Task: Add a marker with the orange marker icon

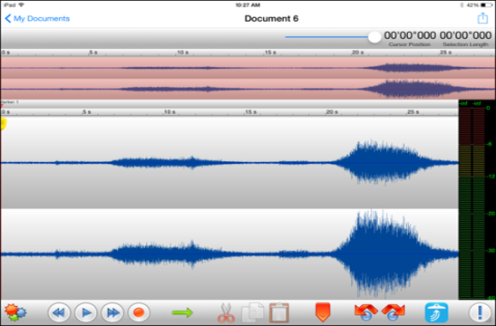Action: point(323,312)
